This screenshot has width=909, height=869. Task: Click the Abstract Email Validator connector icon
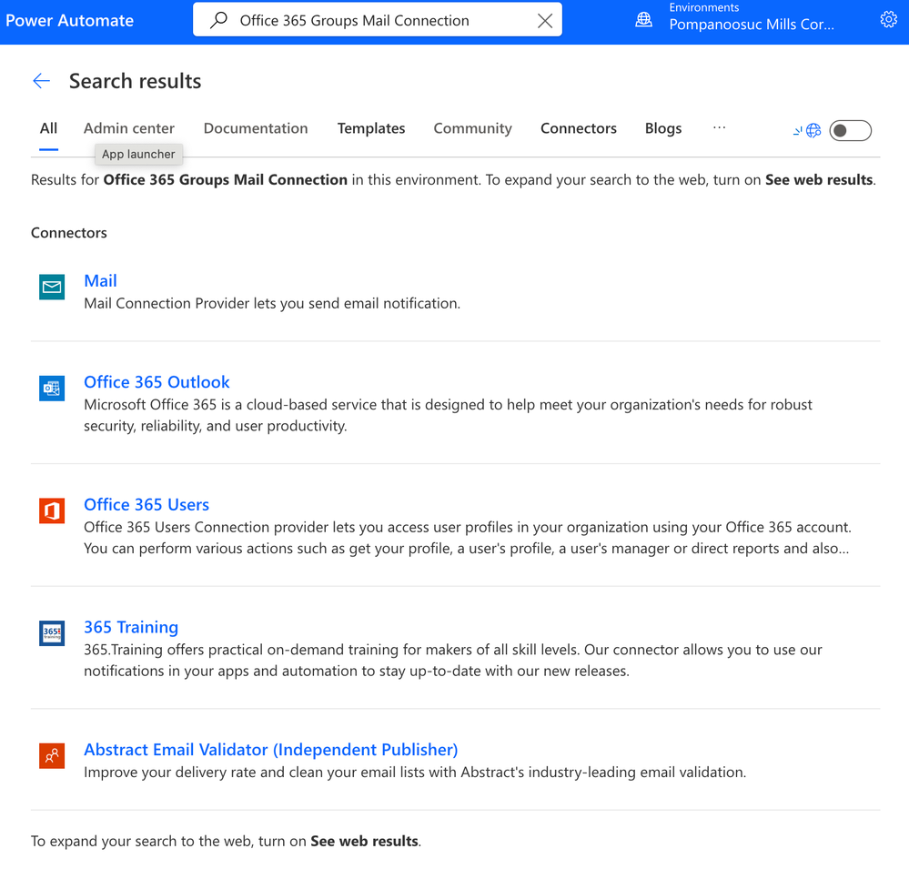(x=52, y=755)
